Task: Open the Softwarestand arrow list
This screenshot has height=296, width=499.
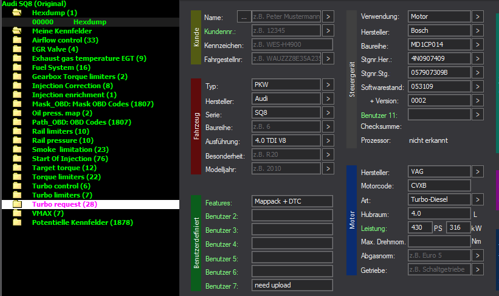Action: coord(477,86)
